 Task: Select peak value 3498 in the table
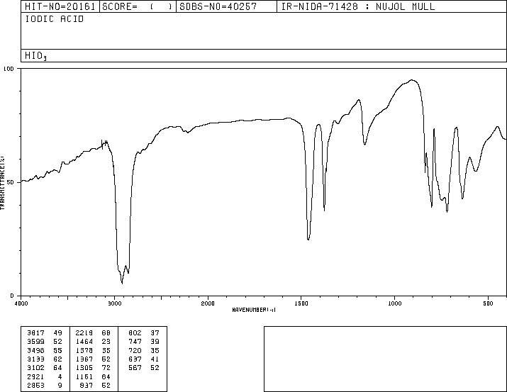pos(36,351)
